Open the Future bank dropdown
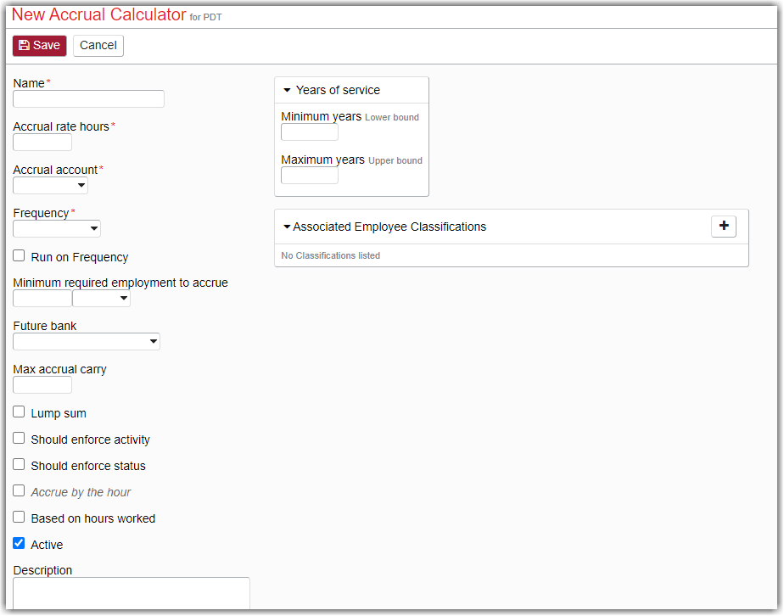 [x=87, y=341]
